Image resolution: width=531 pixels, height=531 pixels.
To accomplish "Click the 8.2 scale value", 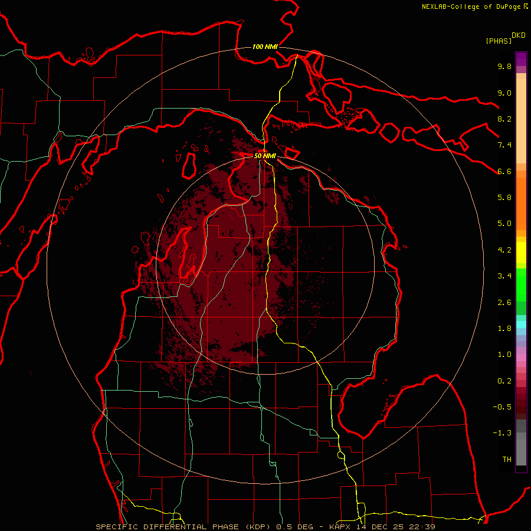I will click(504, 119).
